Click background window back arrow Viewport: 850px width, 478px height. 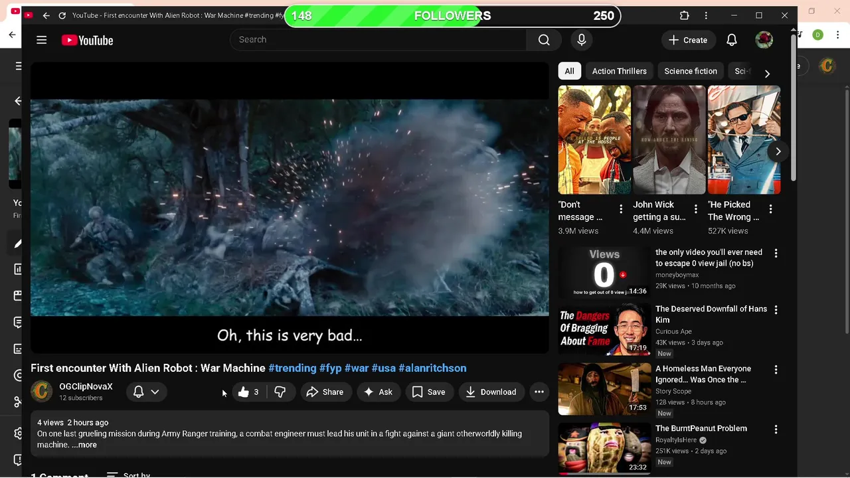click(12, 35)
